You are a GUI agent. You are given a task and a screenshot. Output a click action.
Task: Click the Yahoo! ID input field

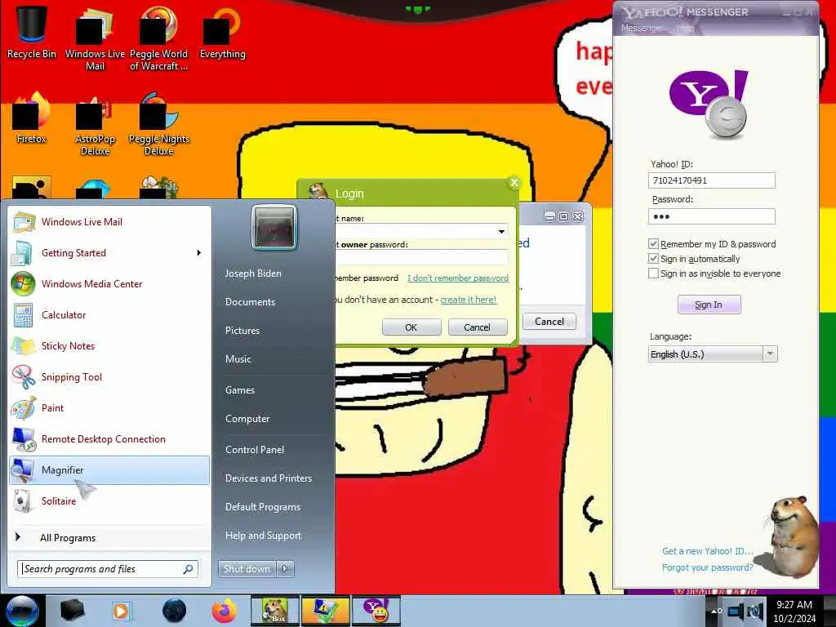coord(711,180)
